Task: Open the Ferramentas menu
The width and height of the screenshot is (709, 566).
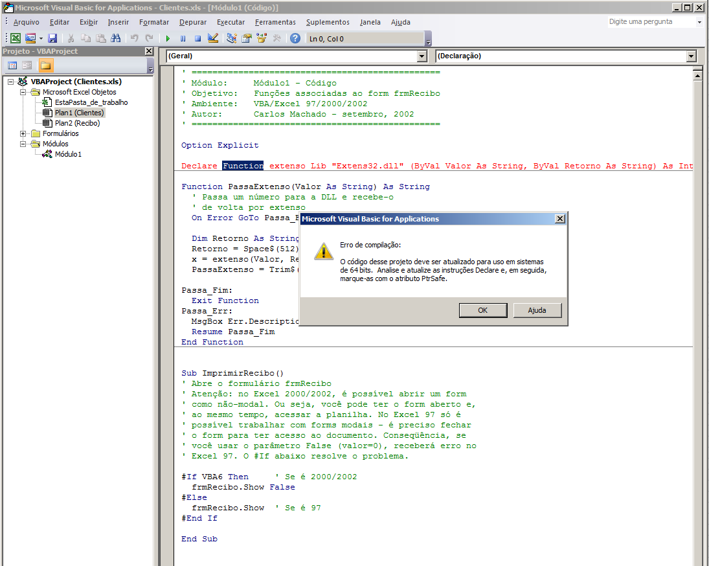Action: (275, 22)
